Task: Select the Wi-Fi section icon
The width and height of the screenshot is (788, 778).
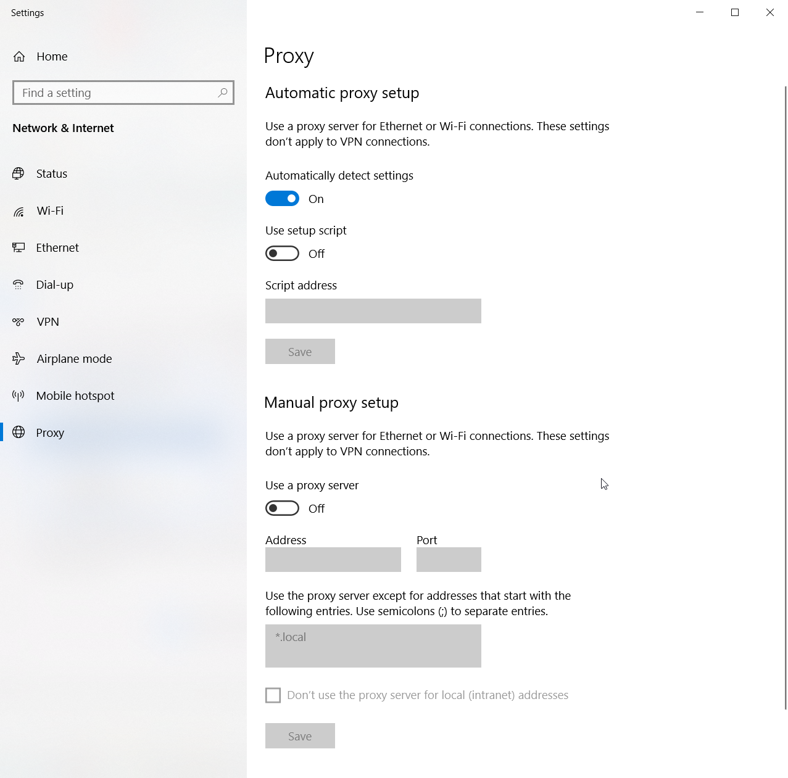Action: [19, 210]
